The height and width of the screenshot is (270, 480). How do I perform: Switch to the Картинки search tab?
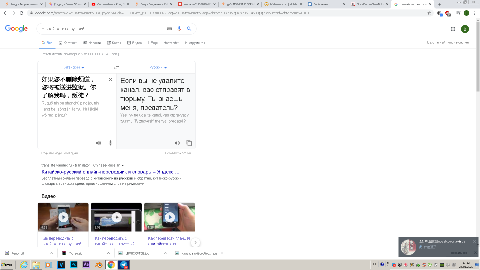(68, 43)
